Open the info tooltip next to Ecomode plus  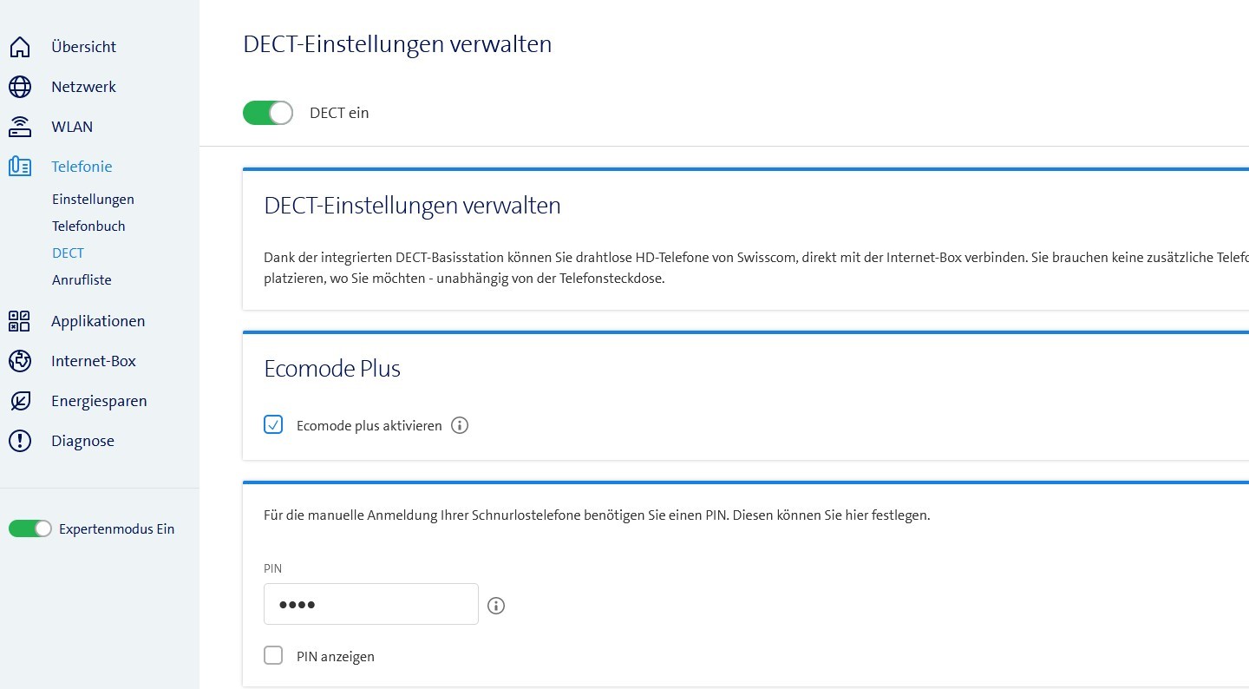[x=460, y=425]
